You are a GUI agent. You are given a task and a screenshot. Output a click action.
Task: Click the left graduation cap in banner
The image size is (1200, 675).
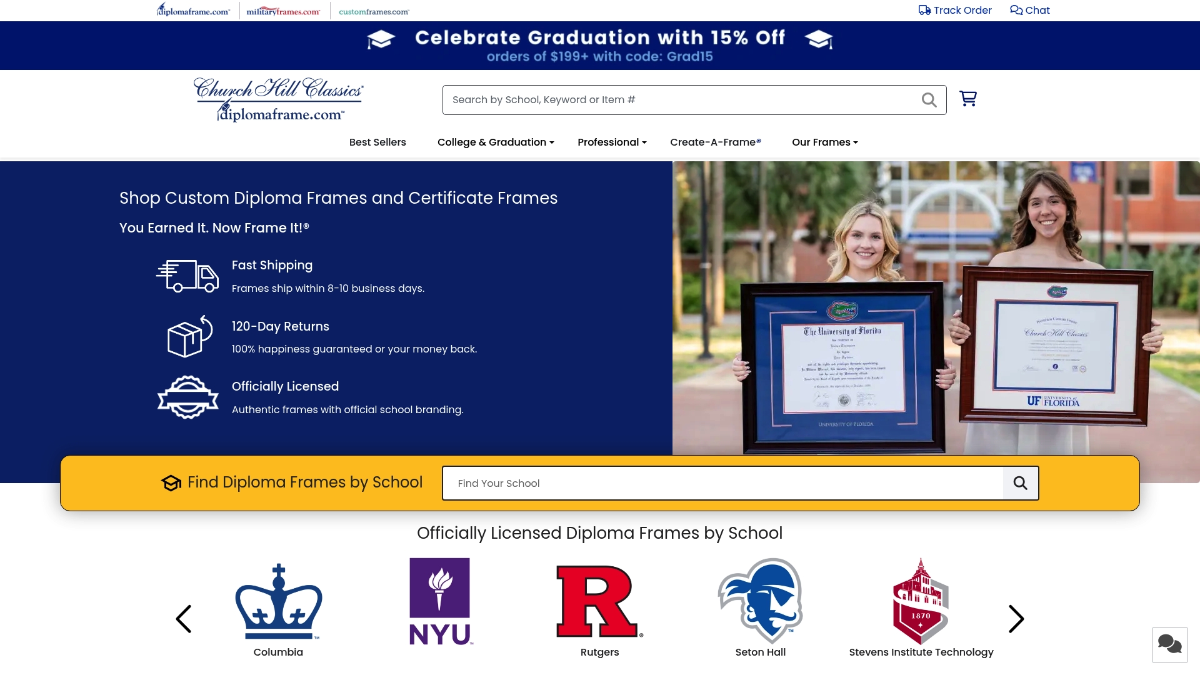[x=381, y=39]
